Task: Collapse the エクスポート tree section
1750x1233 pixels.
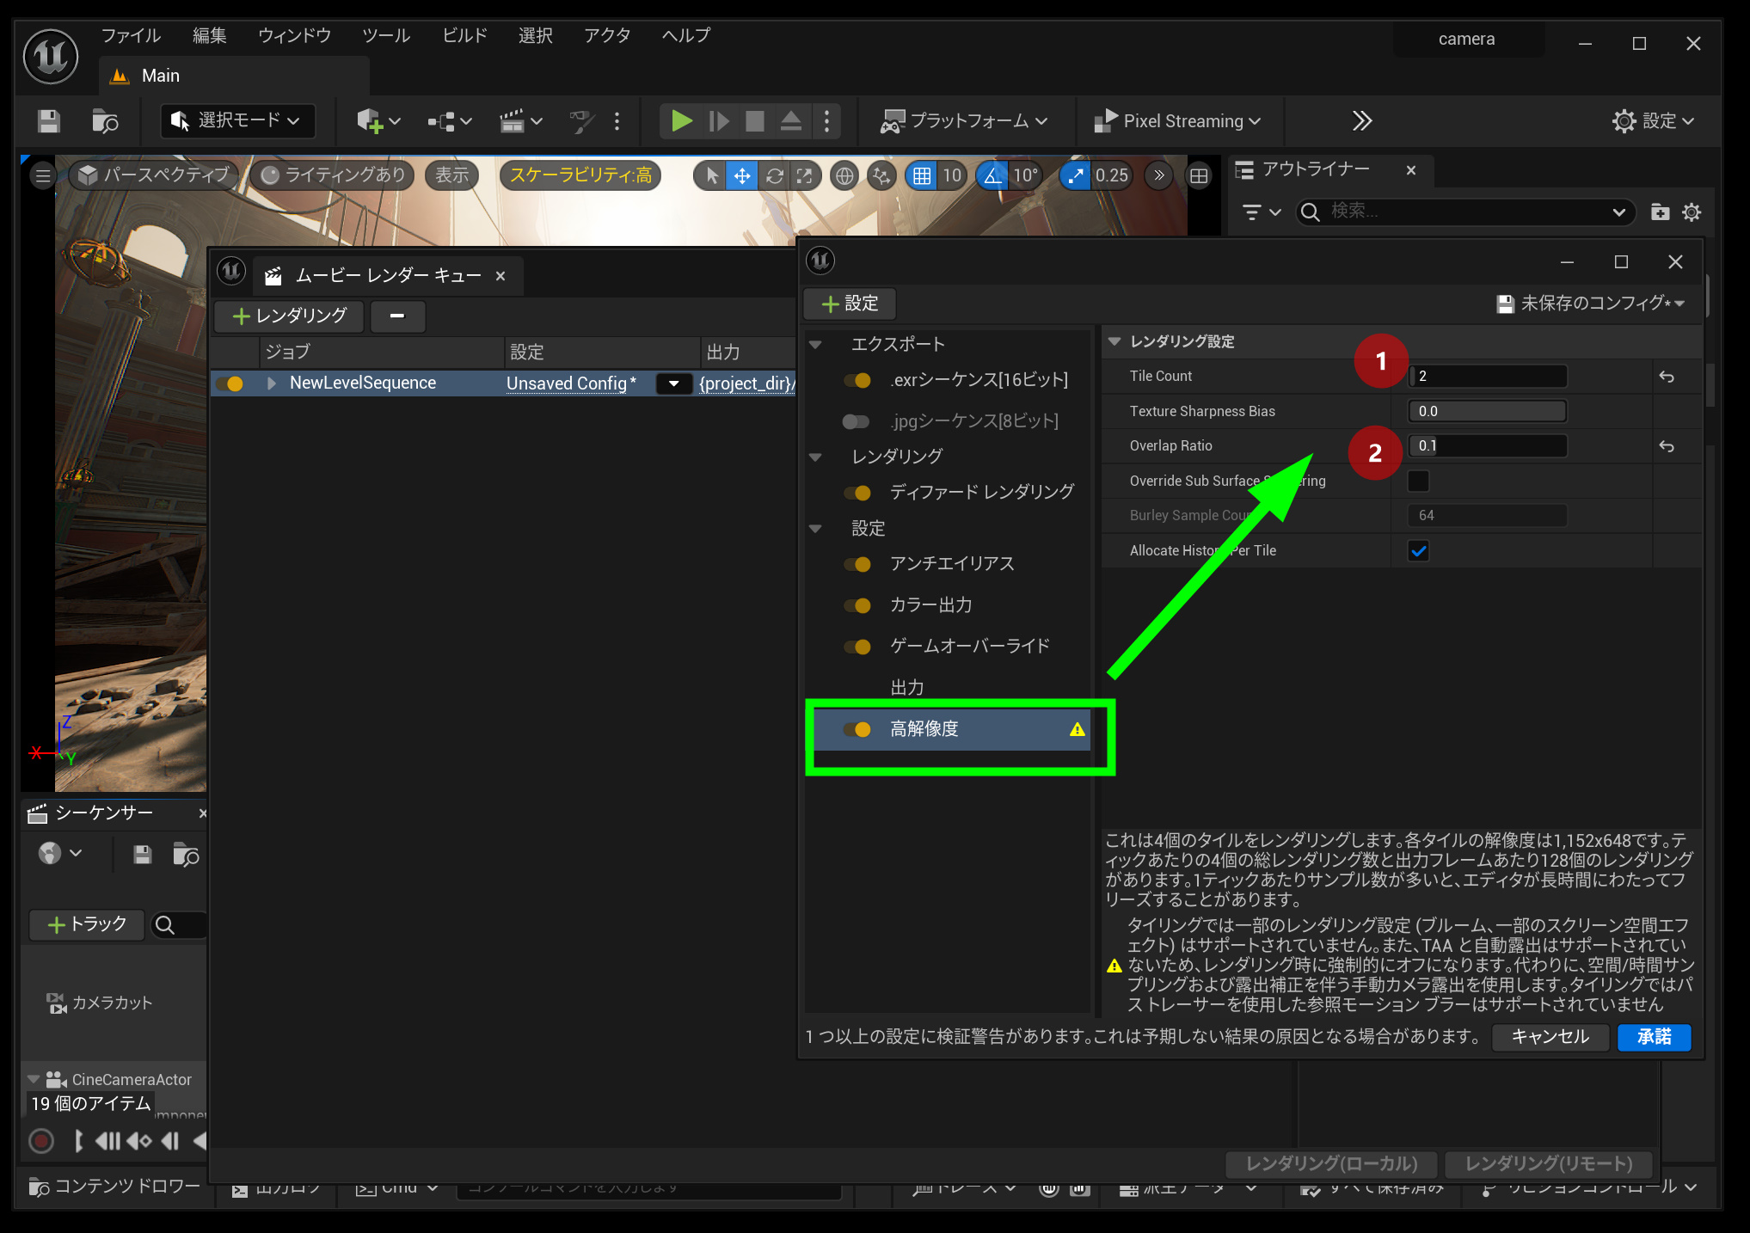Action: coord(815,345)
